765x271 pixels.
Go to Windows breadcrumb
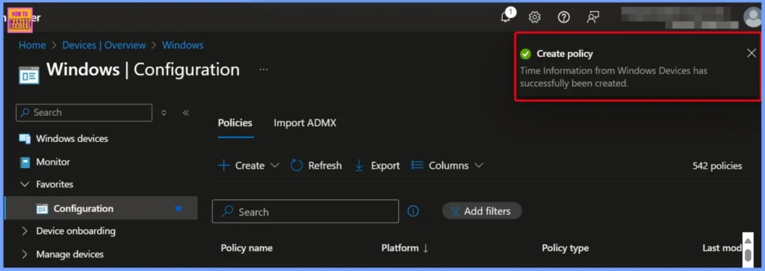tap(183, 46)
